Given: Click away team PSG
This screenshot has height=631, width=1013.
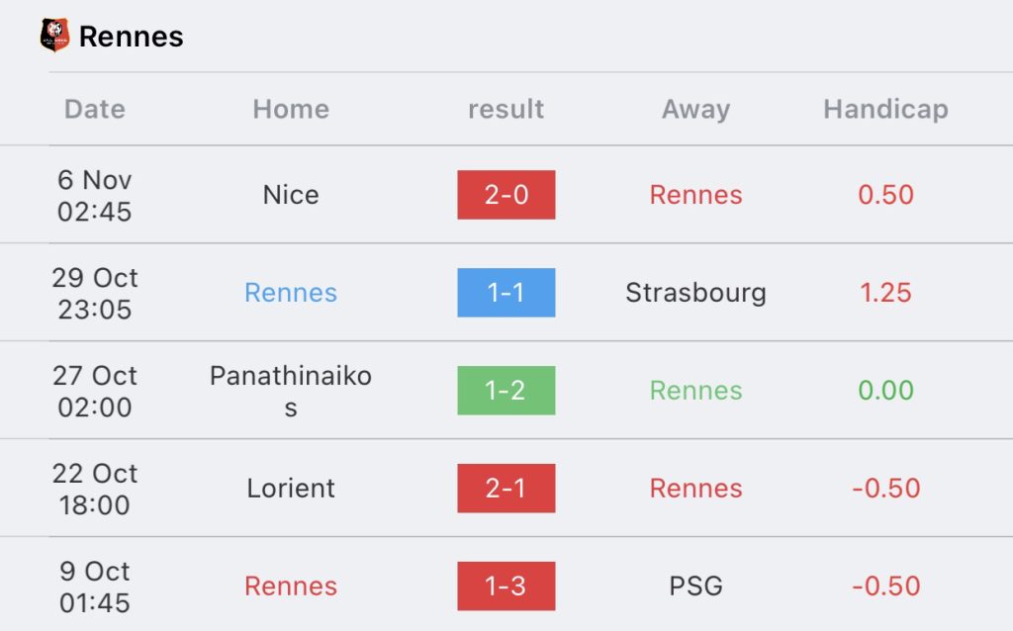Looking at the screenshot, I should (x=695, y=586).
